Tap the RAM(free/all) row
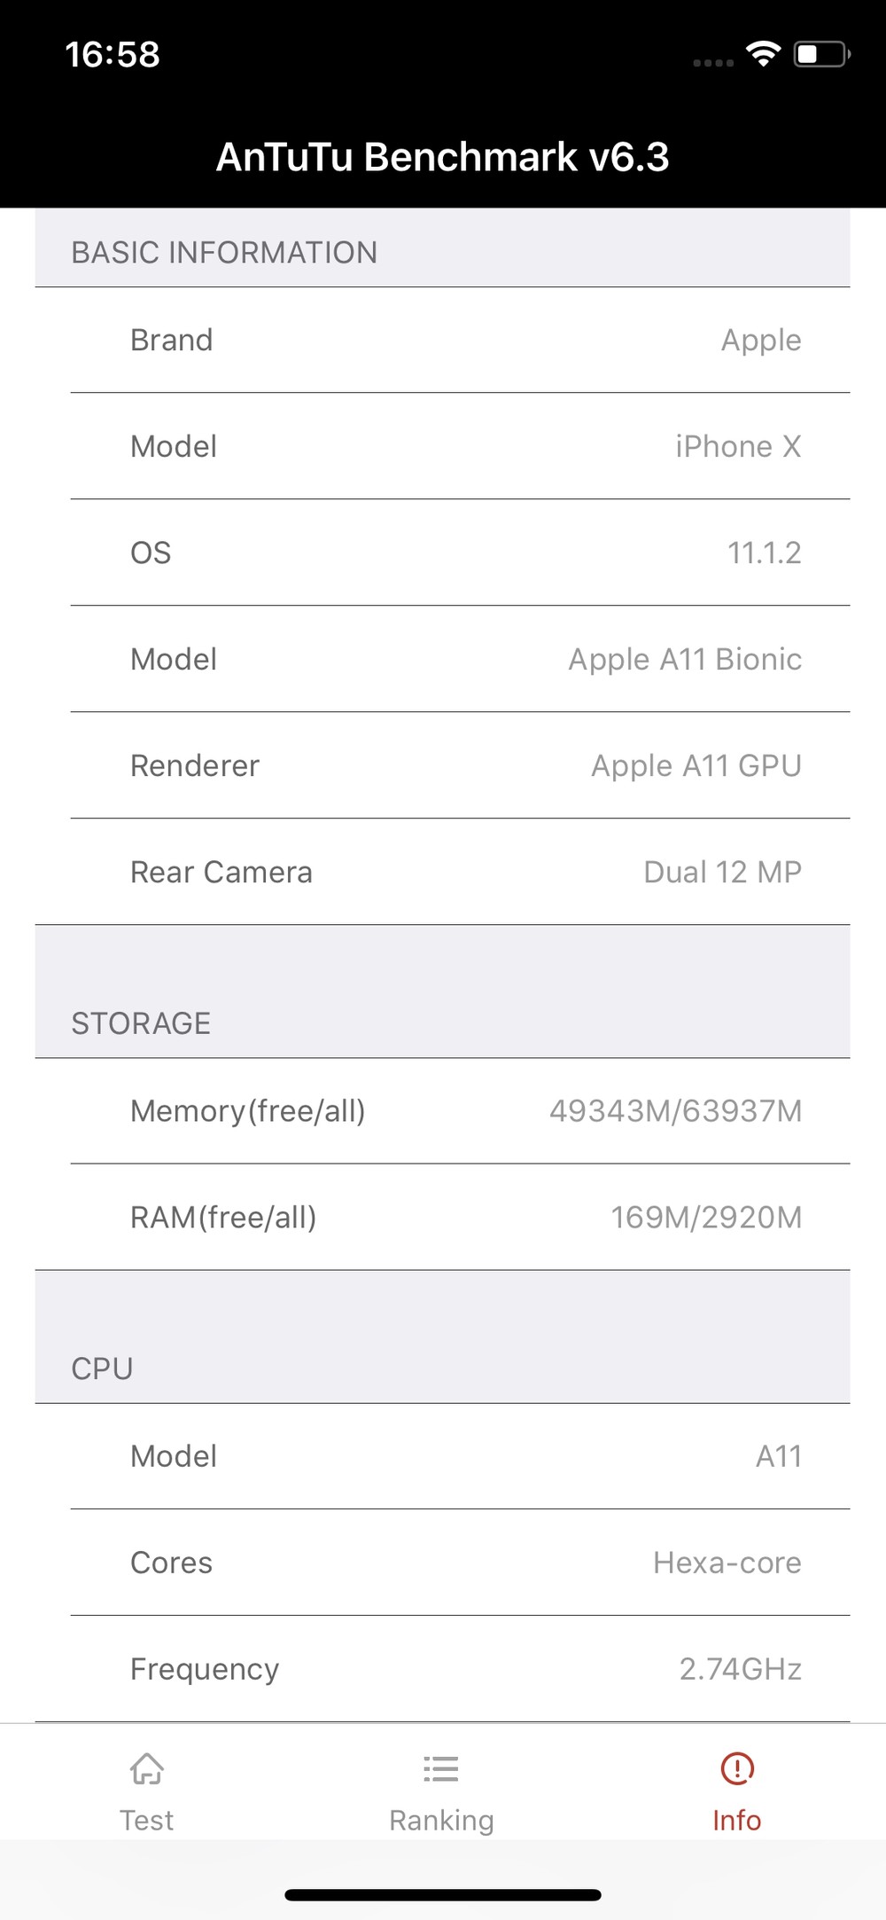 461,1217
